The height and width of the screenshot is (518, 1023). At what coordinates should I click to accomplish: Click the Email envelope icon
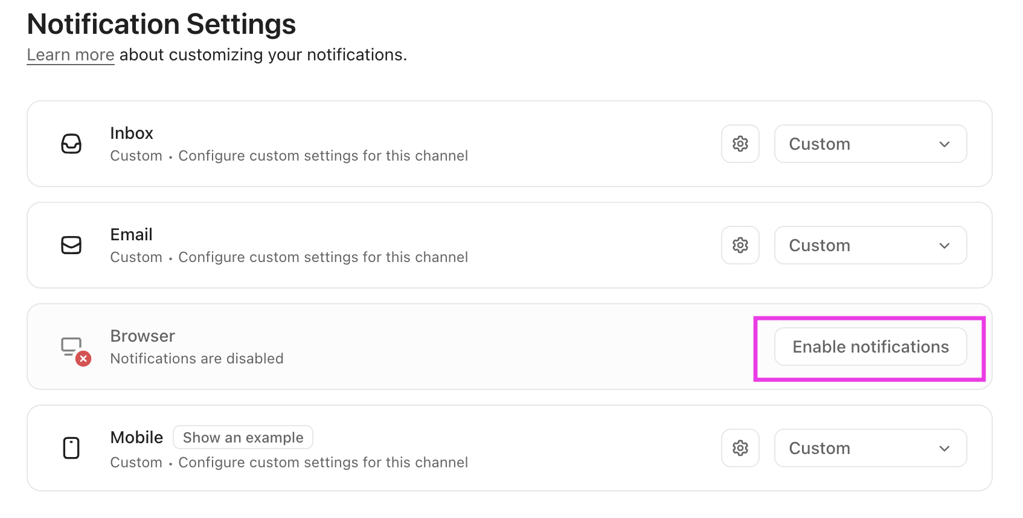[x=71, y=245]
